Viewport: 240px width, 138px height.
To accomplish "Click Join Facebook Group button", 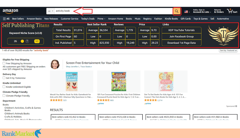I will (182, 37).
